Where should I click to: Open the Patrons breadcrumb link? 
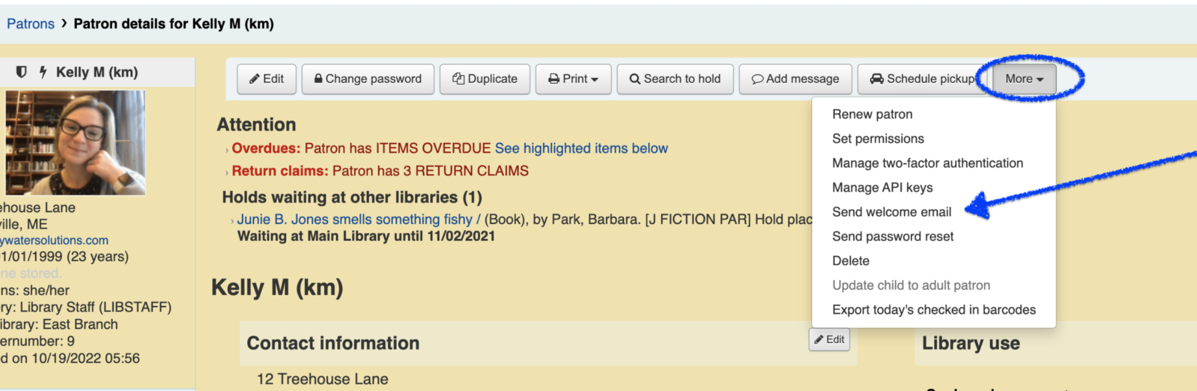30,24
